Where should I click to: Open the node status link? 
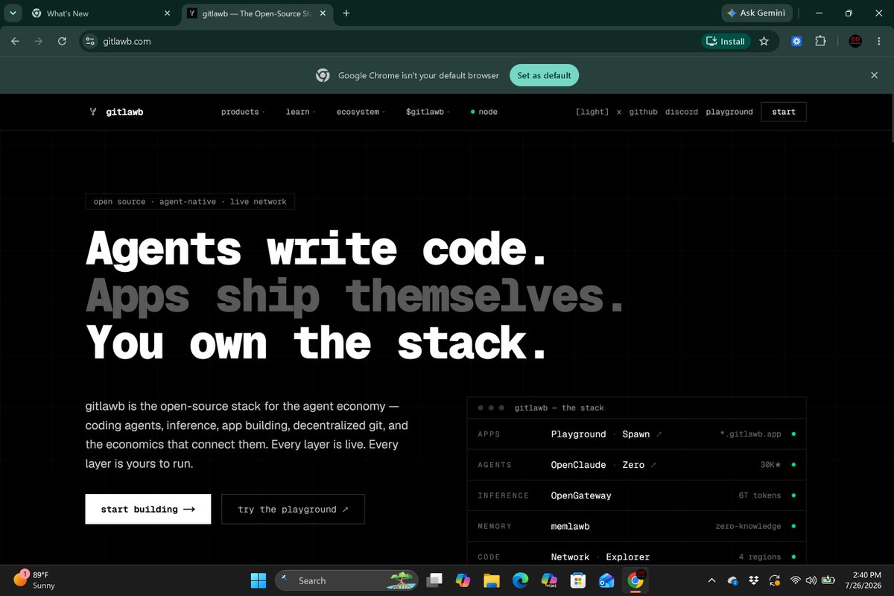484,112
